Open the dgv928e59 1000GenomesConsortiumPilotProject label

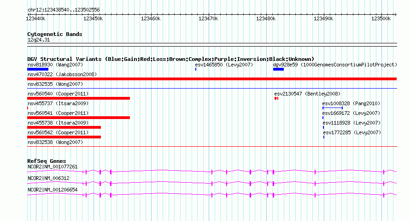point(335,65)
